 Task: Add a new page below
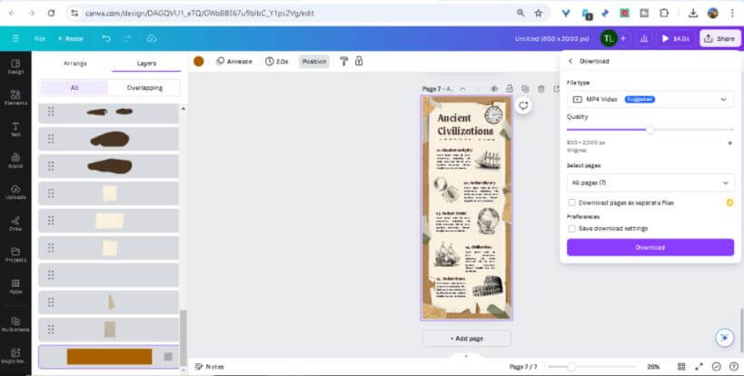[466, 339]
